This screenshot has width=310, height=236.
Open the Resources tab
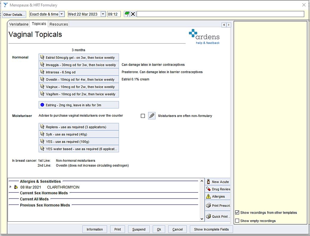[x=59, y=24]
